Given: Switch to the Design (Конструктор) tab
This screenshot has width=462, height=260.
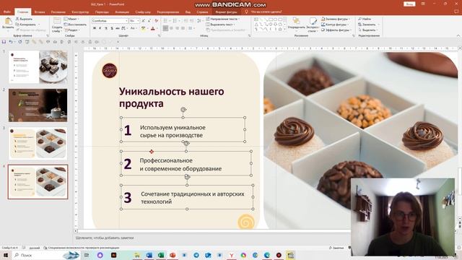Looking at the screenshot, I should (80, 12).
